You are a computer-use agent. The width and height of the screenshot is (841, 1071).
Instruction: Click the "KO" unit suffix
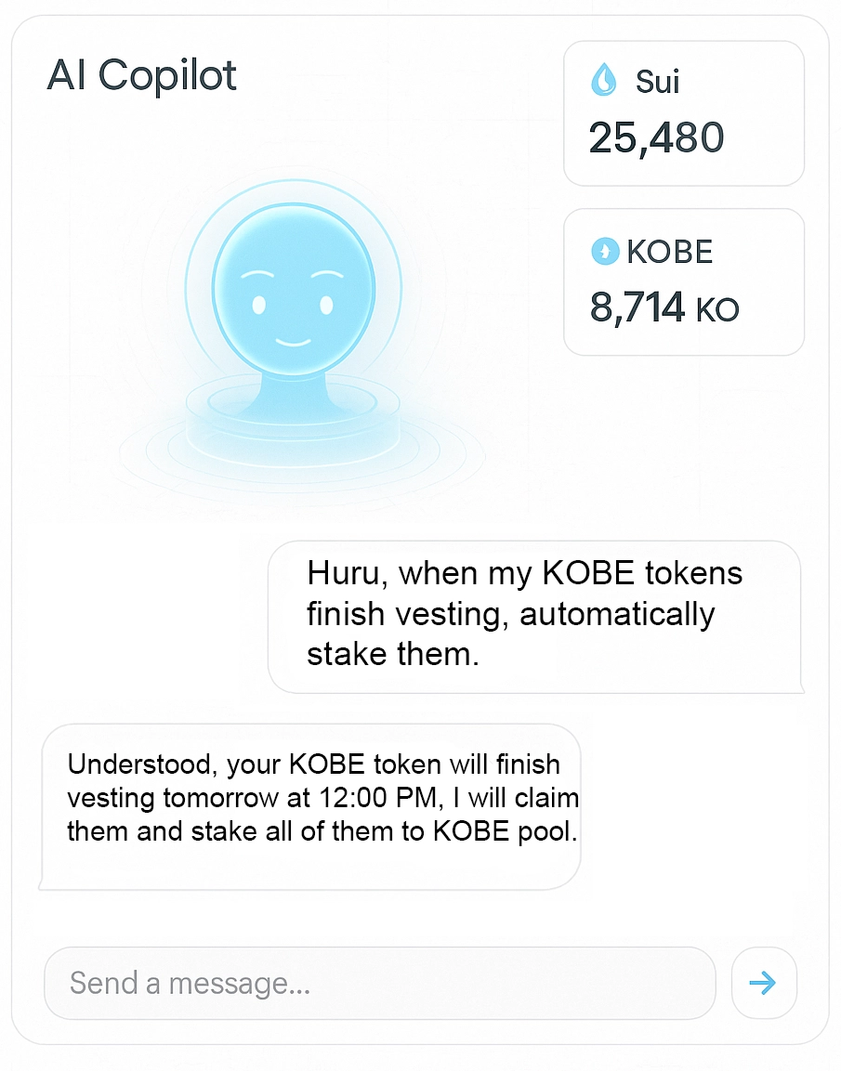716,310
